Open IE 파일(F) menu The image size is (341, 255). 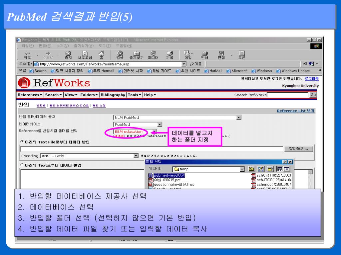(x=28, y=46)
